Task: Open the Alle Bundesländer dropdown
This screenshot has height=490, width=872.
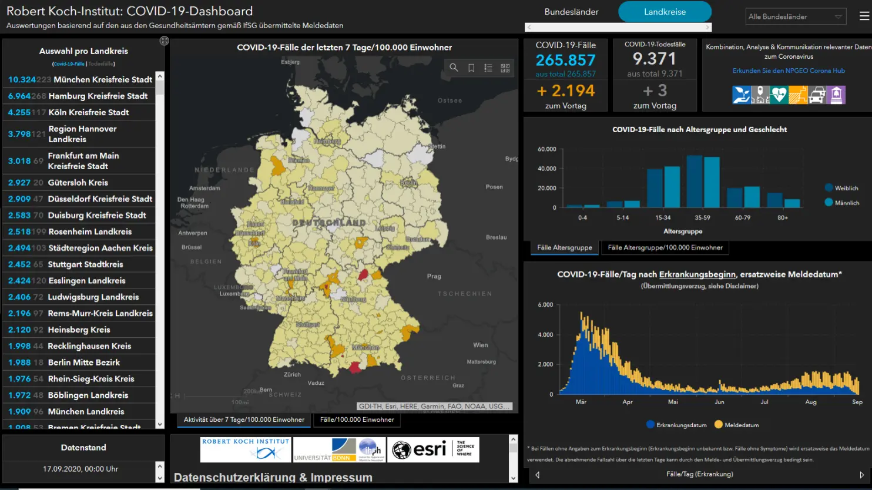Action: coord(796,16)
